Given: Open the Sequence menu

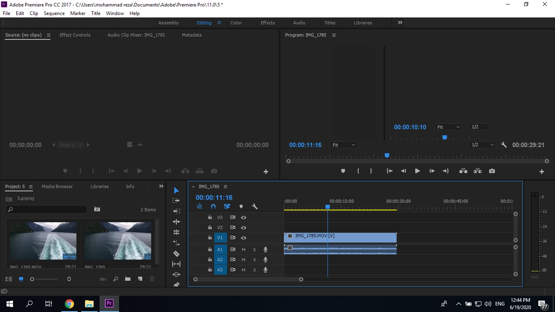Looking at the screenshot, I should click(x=54, y=13).
